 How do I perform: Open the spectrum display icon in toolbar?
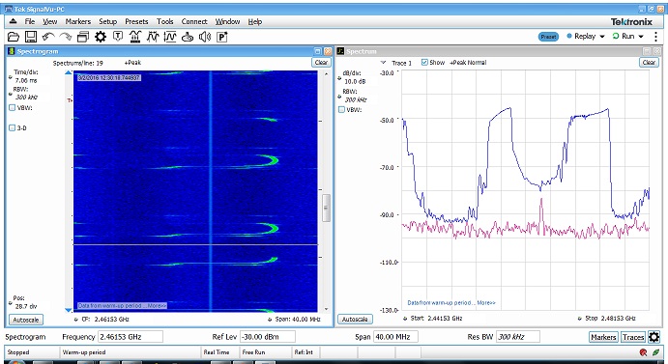[135, 37]
